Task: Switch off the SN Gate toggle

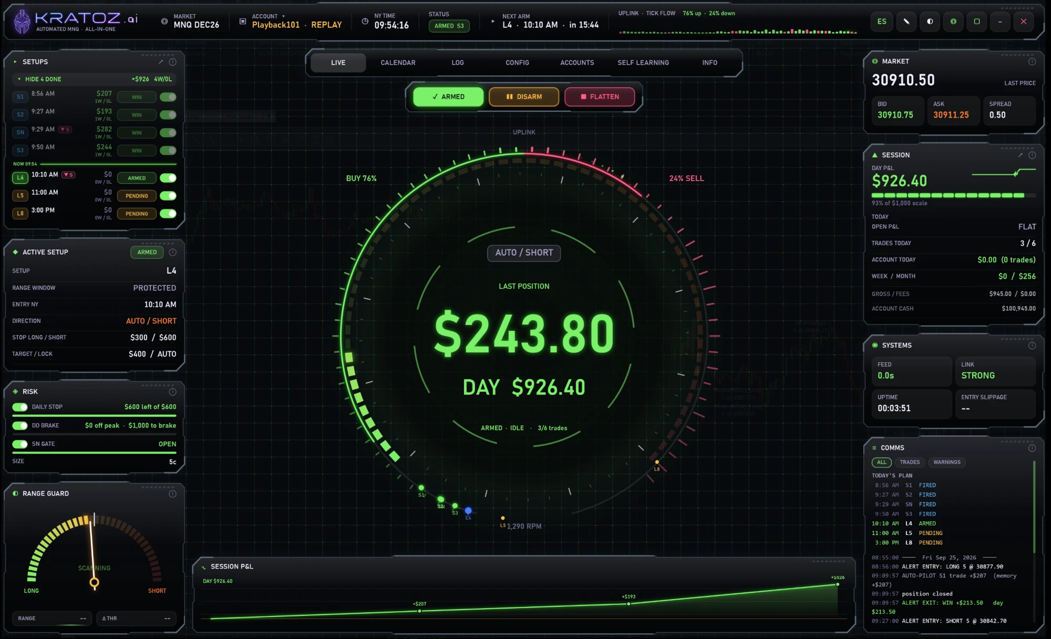Action: (x=20, y=444)
